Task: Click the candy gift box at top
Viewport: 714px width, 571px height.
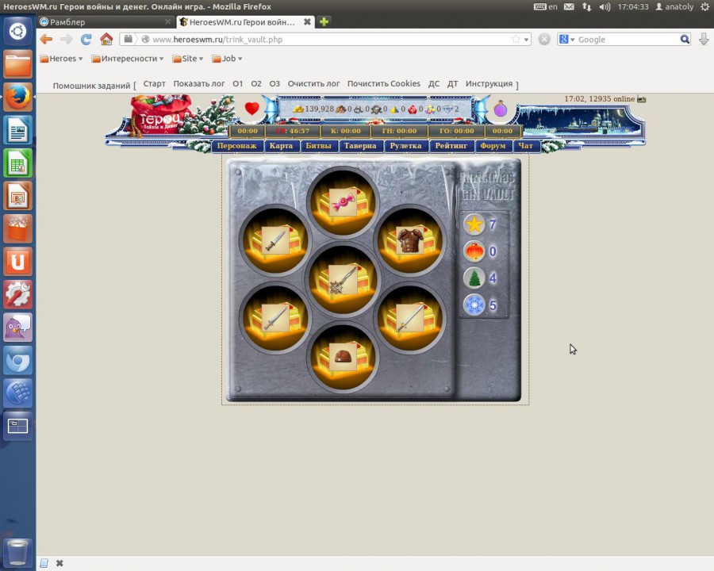Action: point(344,203)
